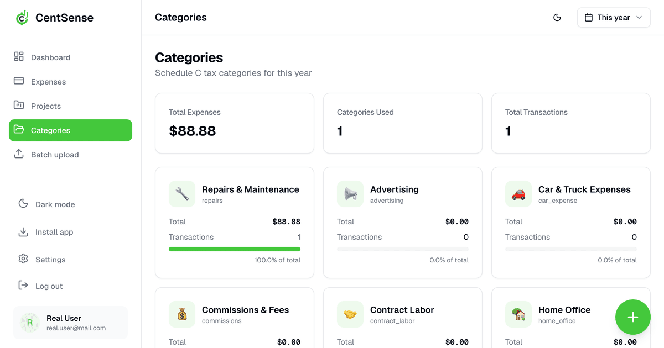Open the Commissions & Fees category card
Screen dimensions: 664x348
point(235,318)
